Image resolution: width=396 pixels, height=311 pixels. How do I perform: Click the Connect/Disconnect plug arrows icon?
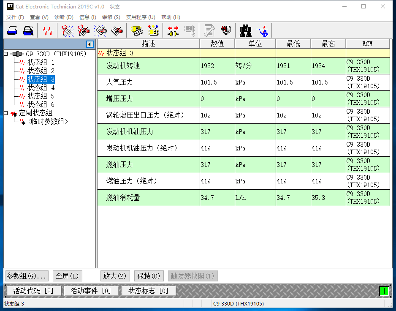coord(173,31)
